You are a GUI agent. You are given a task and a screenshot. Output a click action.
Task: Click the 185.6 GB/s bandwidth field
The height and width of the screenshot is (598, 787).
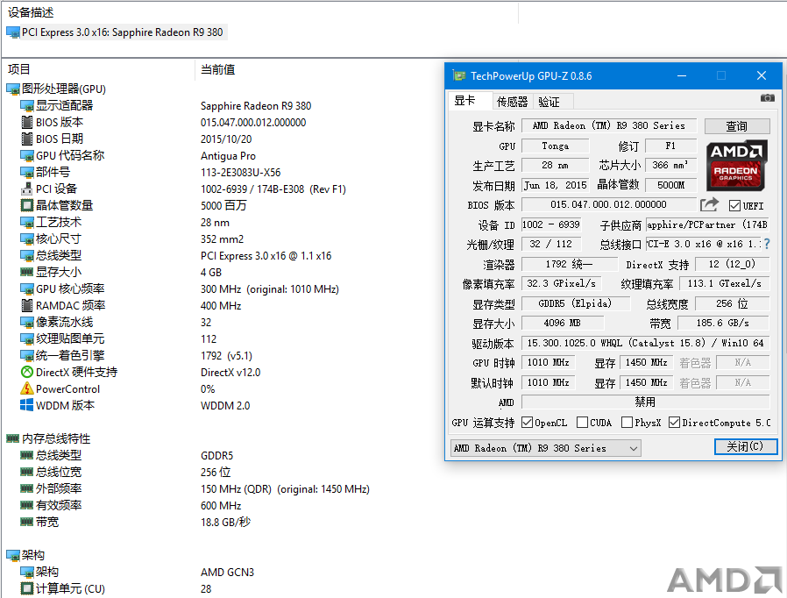tap(723, 323)
